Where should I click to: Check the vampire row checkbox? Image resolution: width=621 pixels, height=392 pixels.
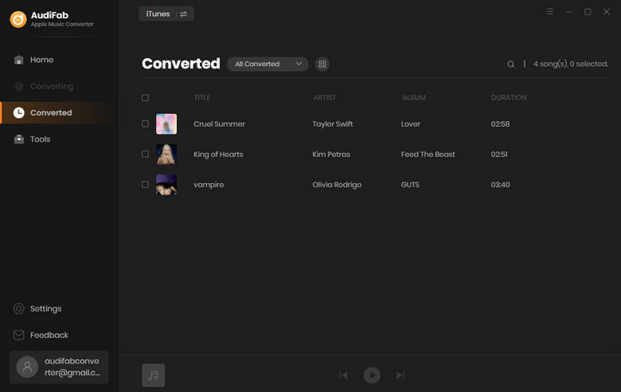(x=146, y=184)
